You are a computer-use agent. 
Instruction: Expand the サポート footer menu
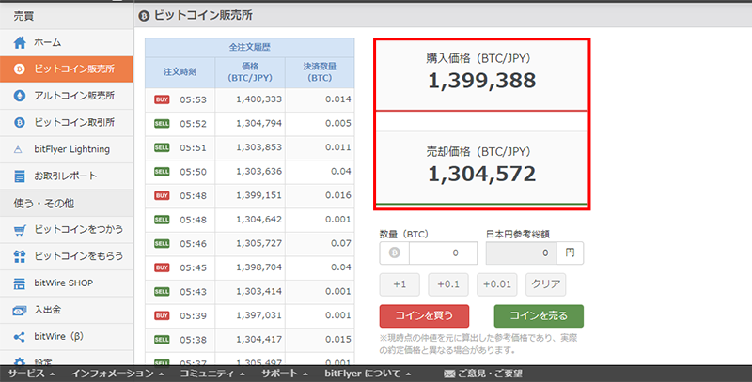coord(286,374)
